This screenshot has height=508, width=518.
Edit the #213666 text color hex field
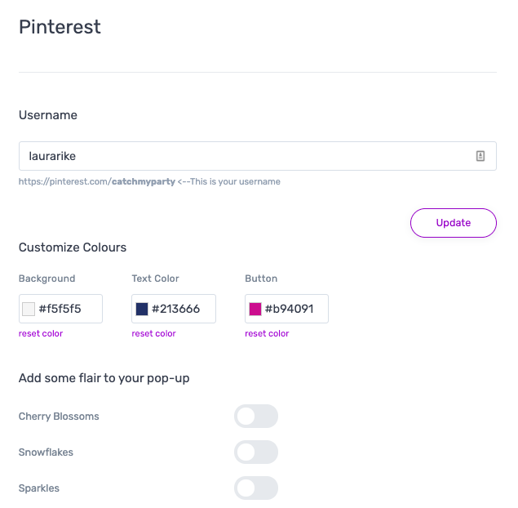point(174,309)
